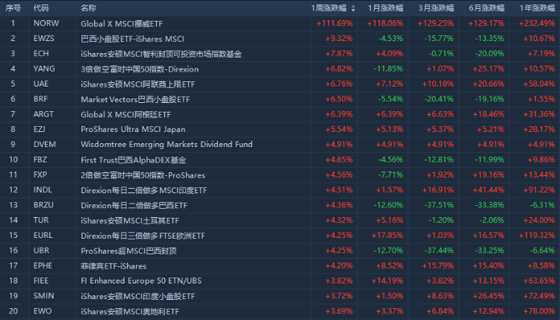Select the EURL ticker code

pyautogui.click(x=43, y=236)
